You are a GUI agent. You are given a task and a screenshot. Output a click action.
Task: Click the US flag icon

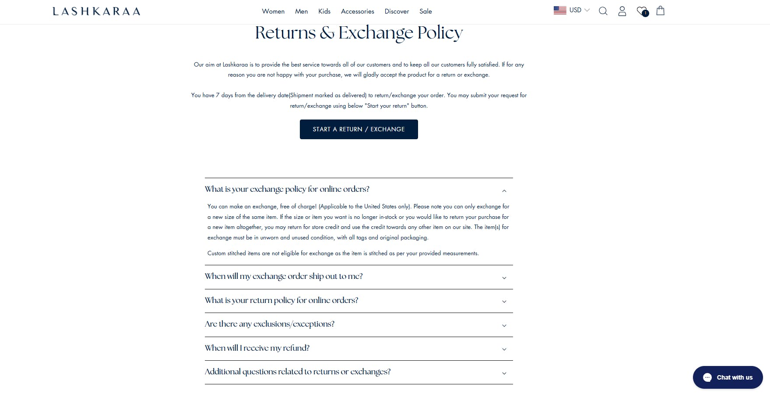pyautogui.click(x=560, y=10)
